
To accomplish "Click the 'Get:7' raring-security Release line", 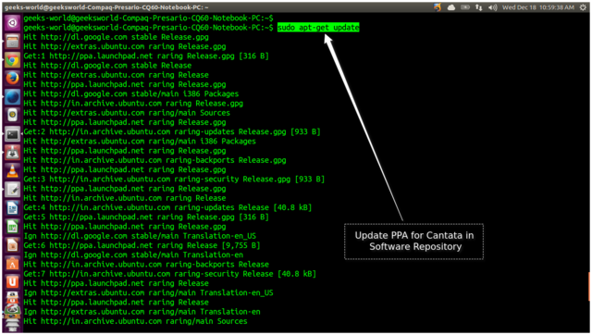I will coord(170,273).
